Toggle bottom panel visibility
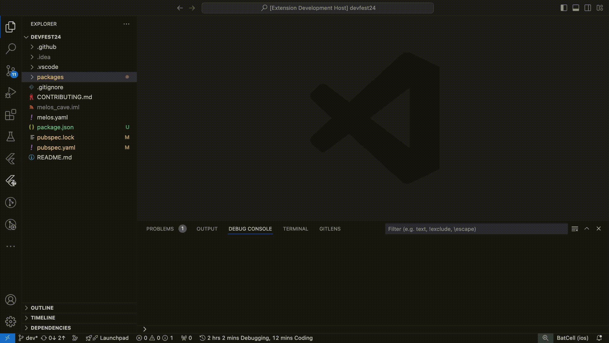Screen dimensions: 609x343 [x=576, y=8]
